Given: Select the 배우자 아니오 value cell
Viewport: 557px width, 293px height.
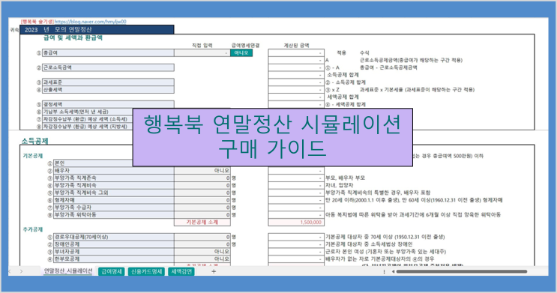Looking at the screenshot, I should tap(202, 170).
